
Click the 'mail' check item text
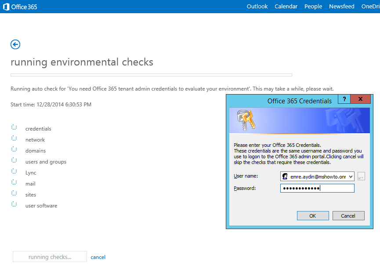click(x=31, y=183)
